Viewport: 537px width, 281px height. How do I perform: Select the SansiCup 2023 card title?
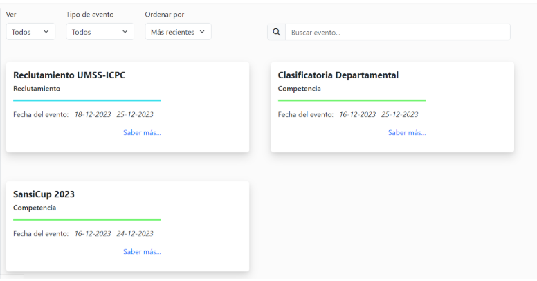click(x=44, y=194)
